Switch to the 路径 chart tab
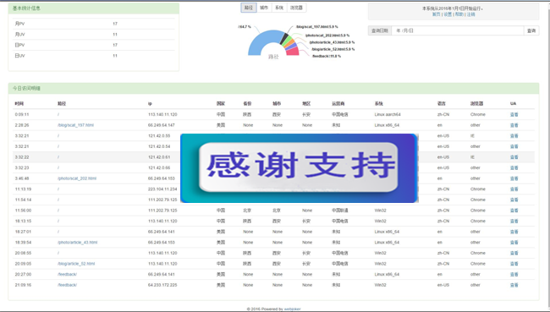 [249, 8]
